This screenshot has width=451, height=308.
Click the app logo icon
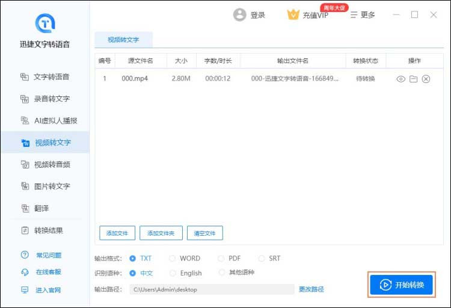click(45, 23)
